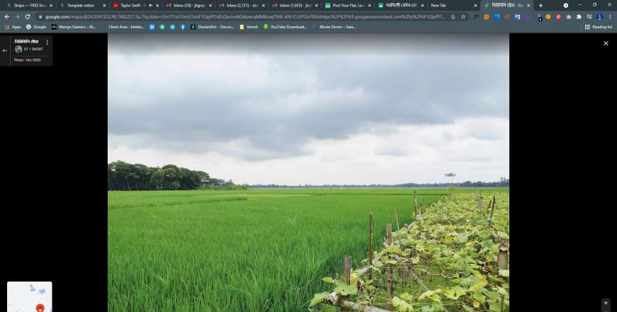The height and width of the screenshot is (312, 617).
Task: Open the YouTube Downloader bookmark
Action: [285, 27]
